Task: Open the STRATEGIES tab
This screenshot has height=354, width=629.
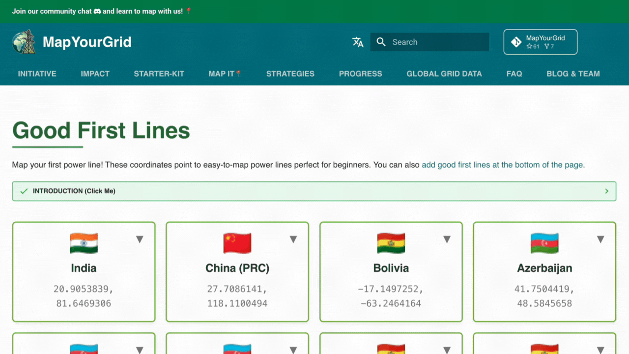Action: point(290,74)
